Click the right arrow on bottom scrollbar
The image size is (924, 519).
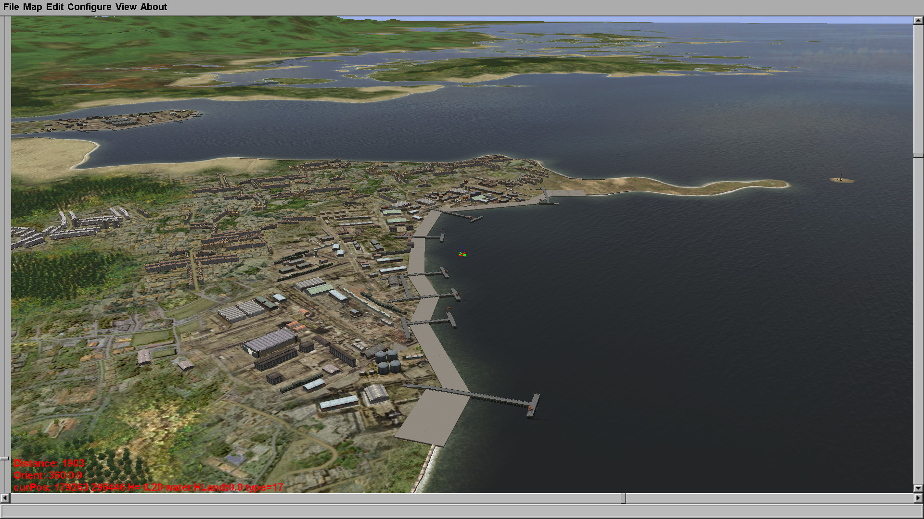pyautogui.click(x=918, y=498)
